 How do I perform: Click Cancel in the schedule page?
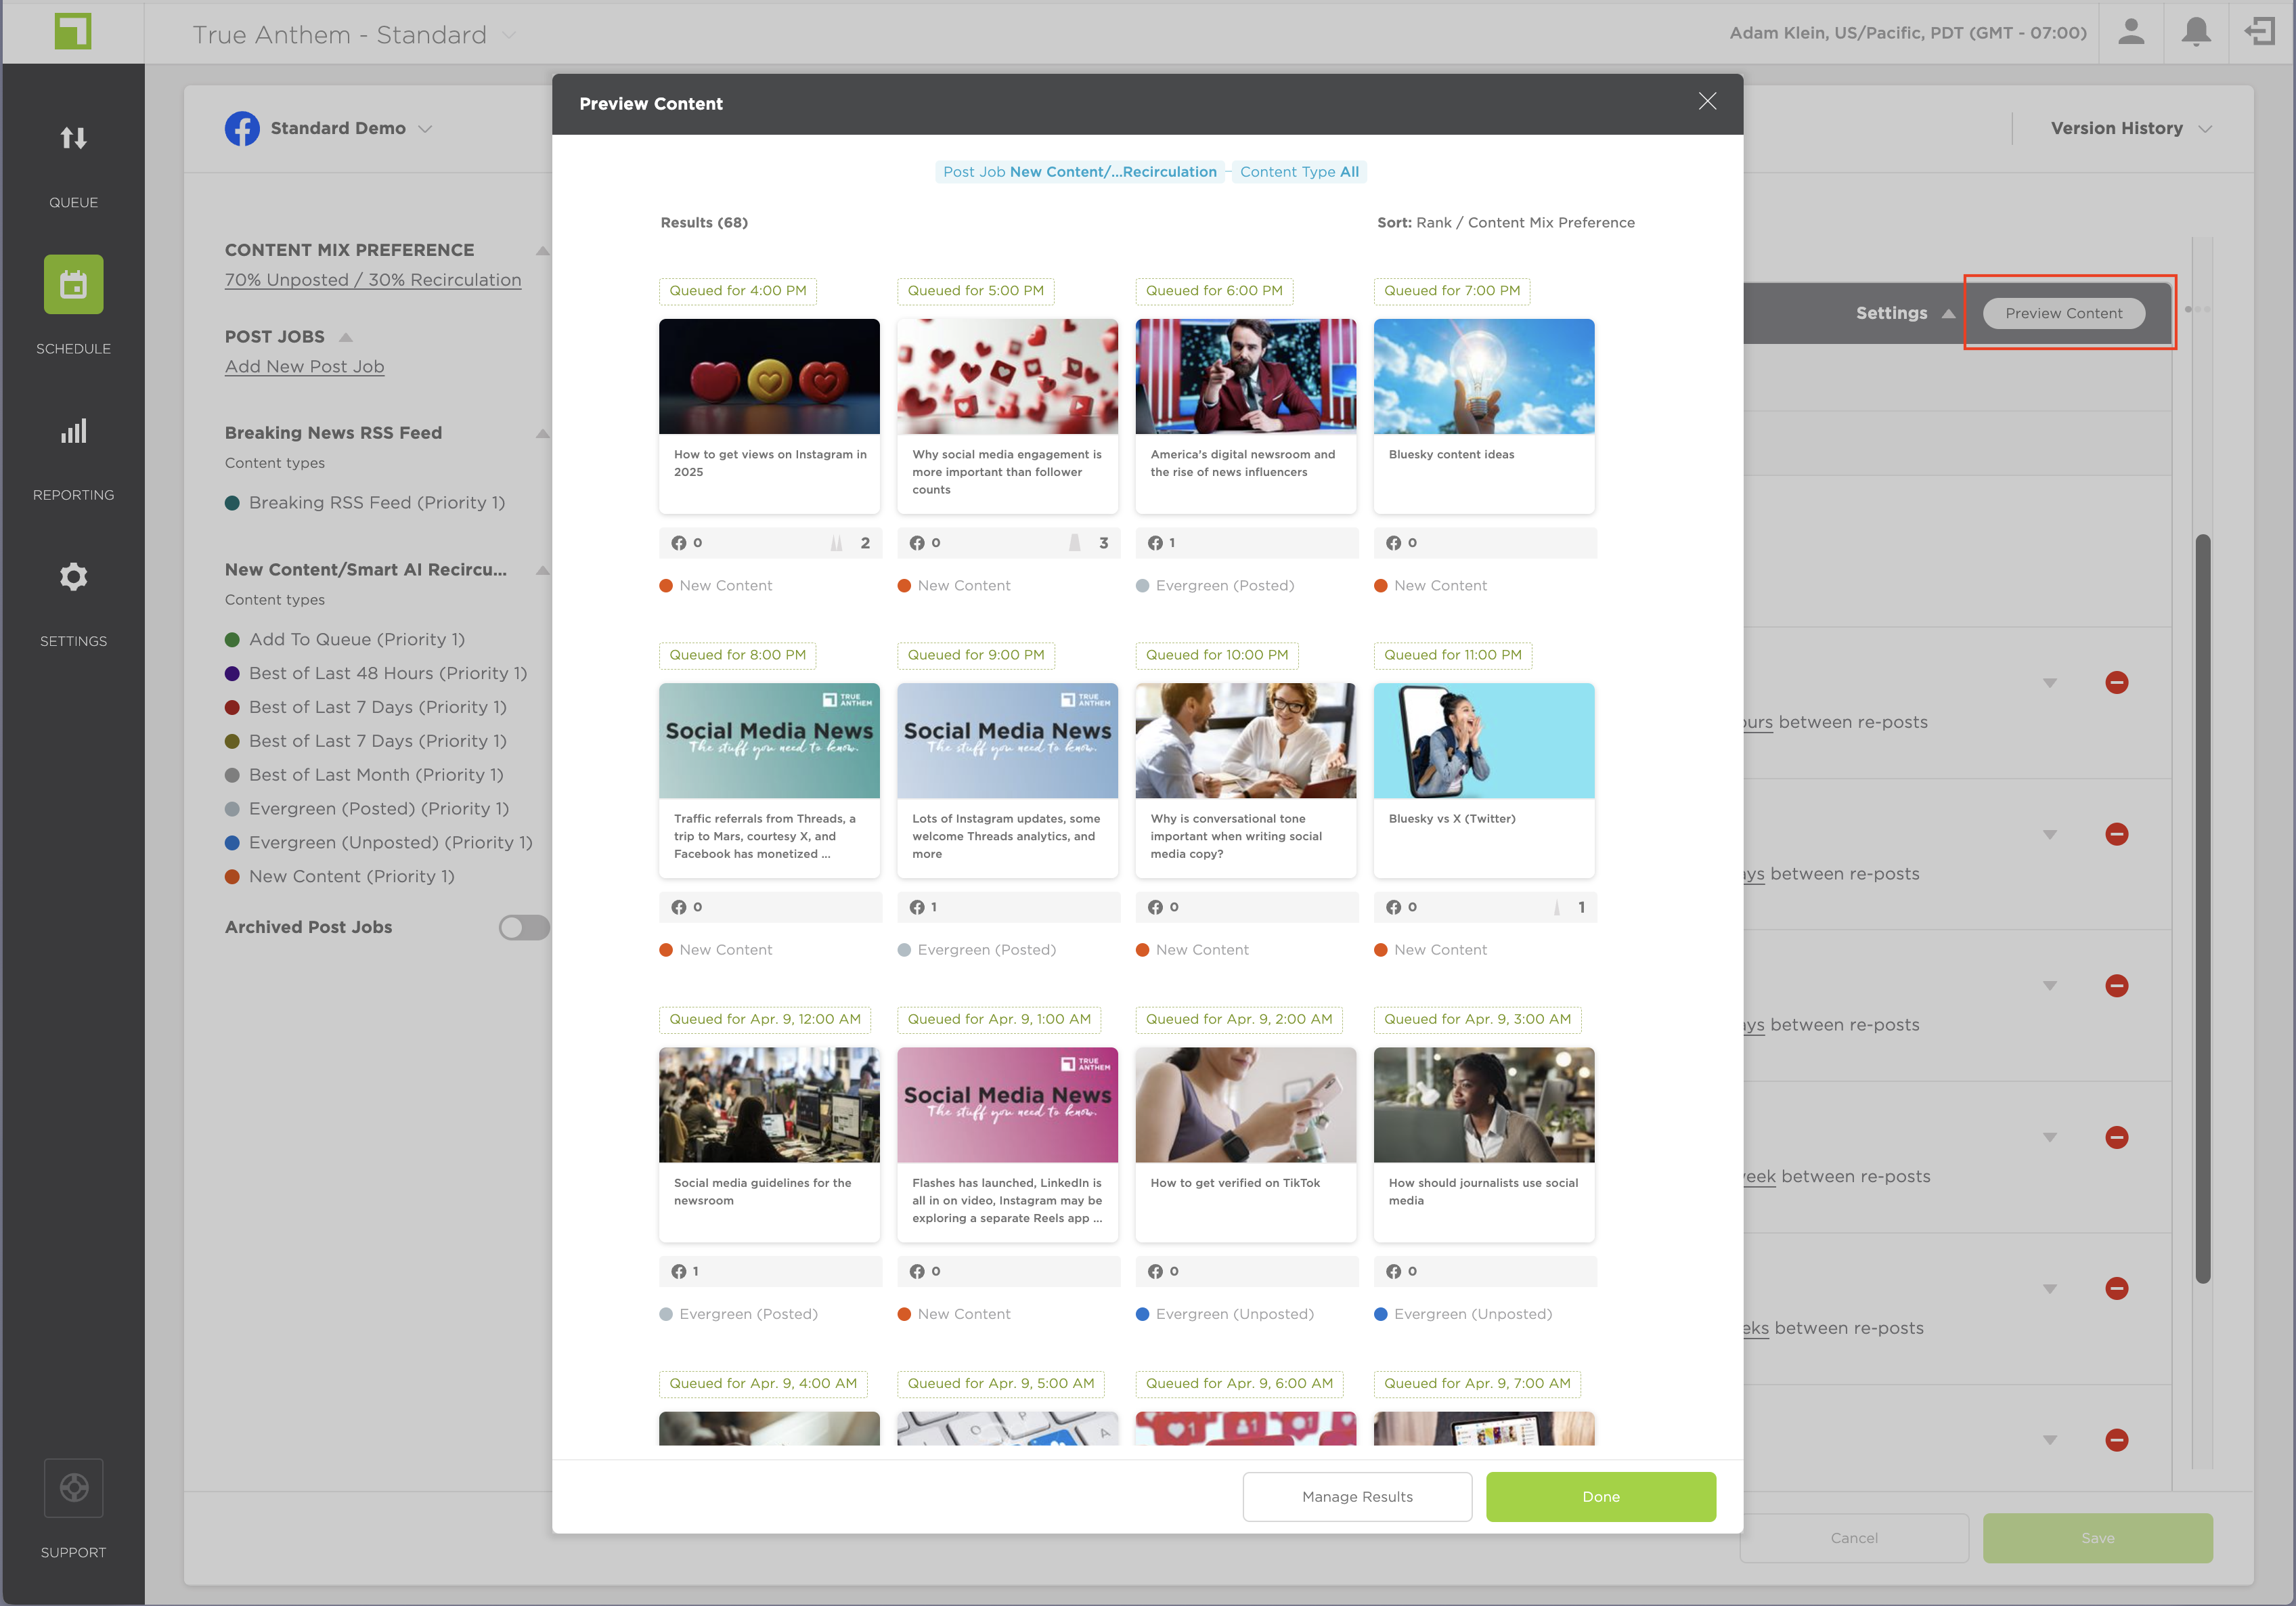(x=1854, y=1538)
